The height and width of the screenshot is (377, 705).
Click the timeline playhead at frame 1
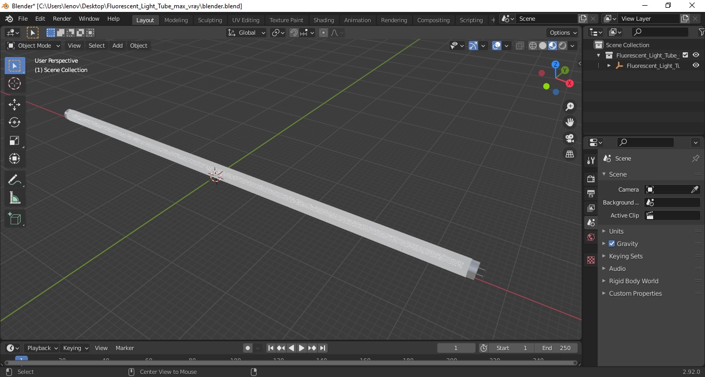tap(21, 359)
